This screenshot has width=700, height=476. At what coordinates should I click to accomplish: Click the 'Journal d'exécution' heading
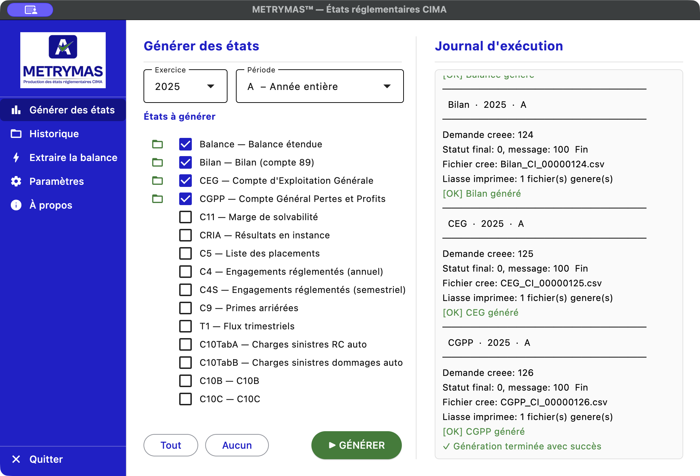pos(499,46)
